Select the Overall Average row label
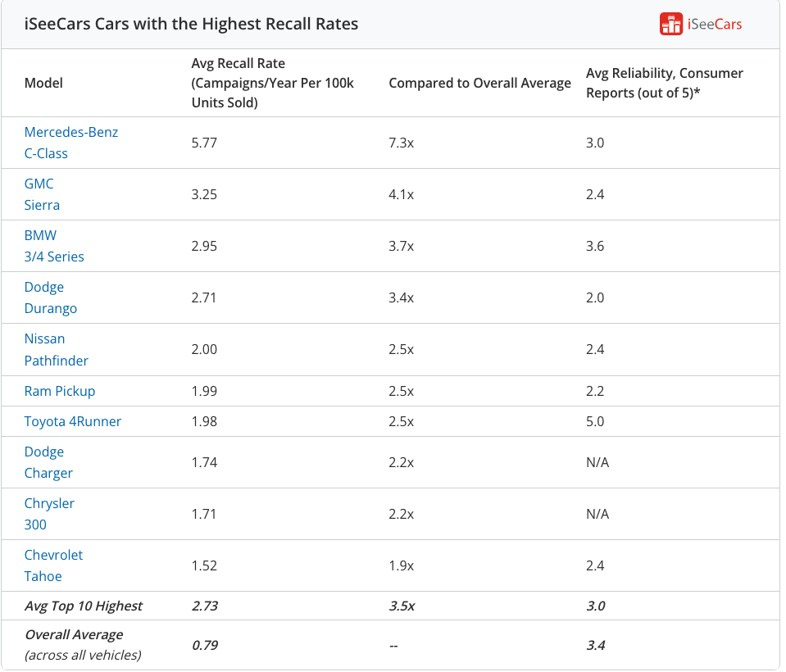 (x=74, y=635)
